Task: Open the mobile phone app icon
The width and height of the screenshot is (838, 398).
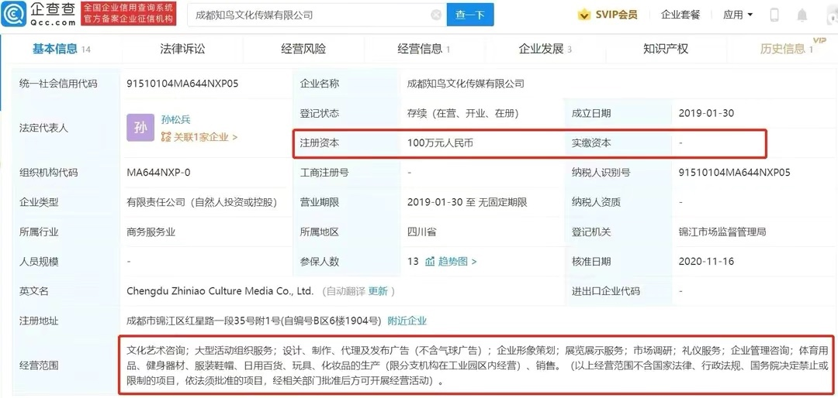Action: (774, 15)
